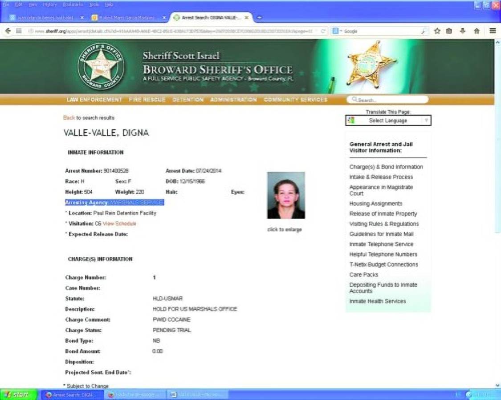Open Charge(s) & Bond Information link

pyautogui.click(x=386, y=167)
